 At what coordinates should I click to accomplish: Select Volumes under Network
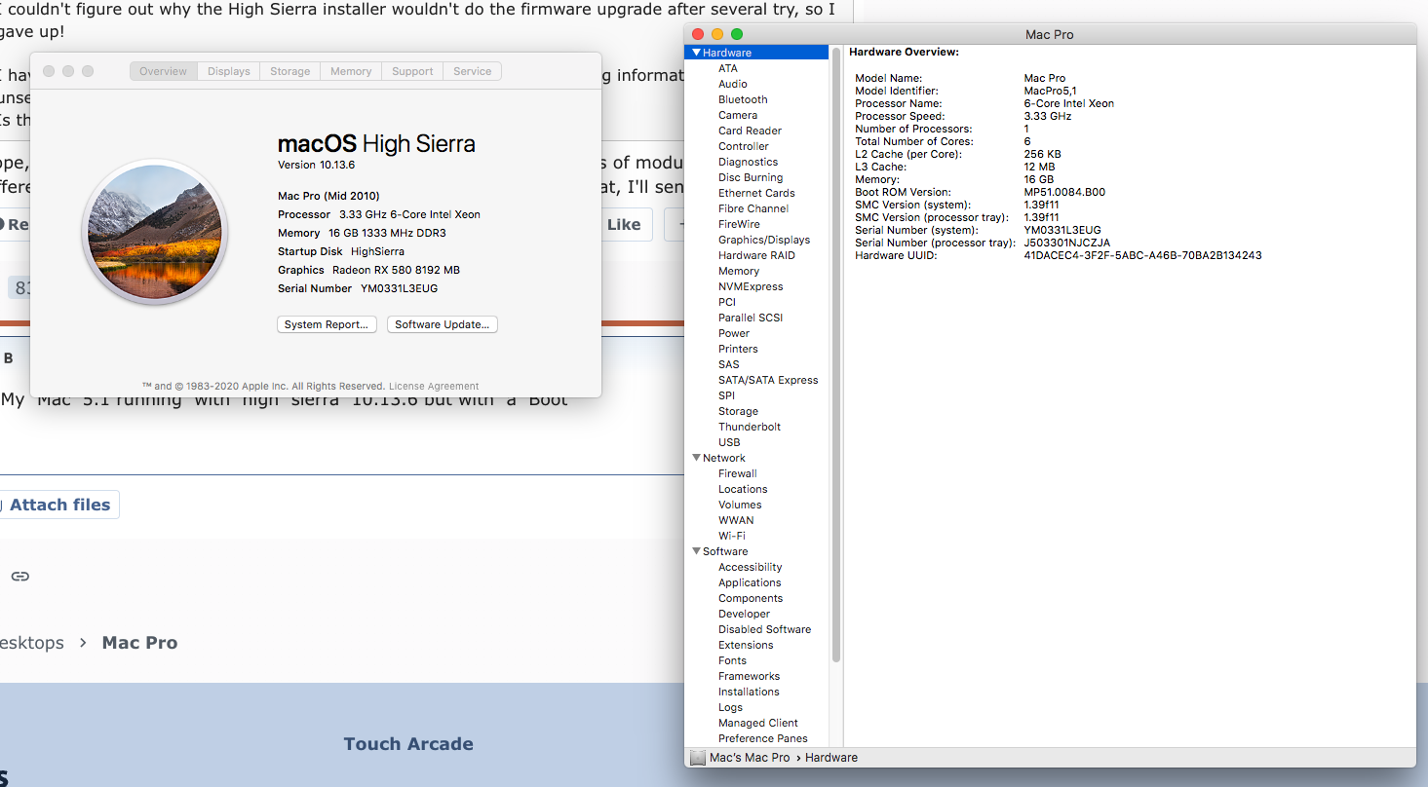(740, 505)
